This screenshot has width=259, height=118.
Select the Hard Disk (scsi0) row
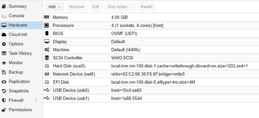[x=151, y=66]
